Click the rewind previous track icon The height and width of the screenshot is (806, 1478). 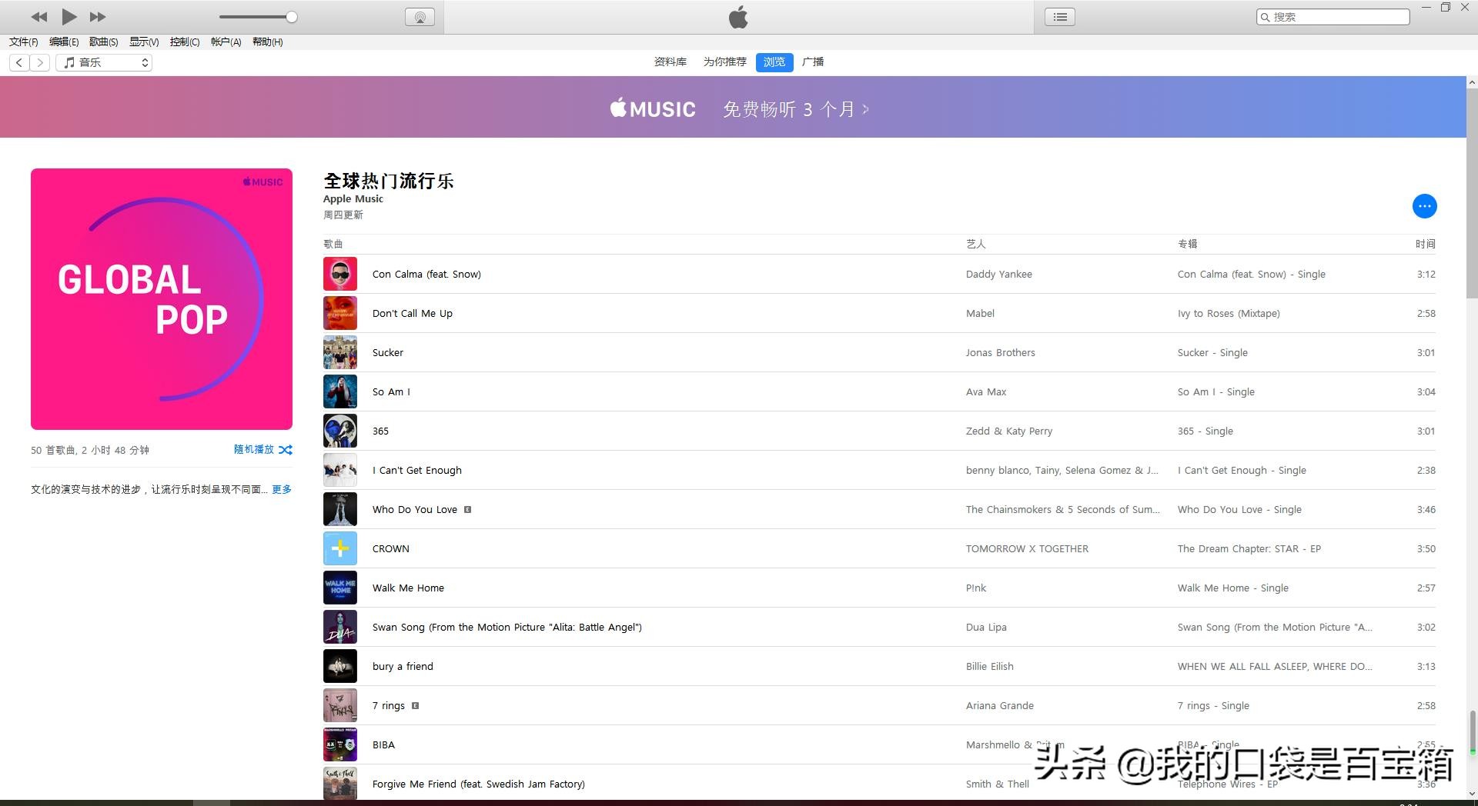click(x=39, y=16)
